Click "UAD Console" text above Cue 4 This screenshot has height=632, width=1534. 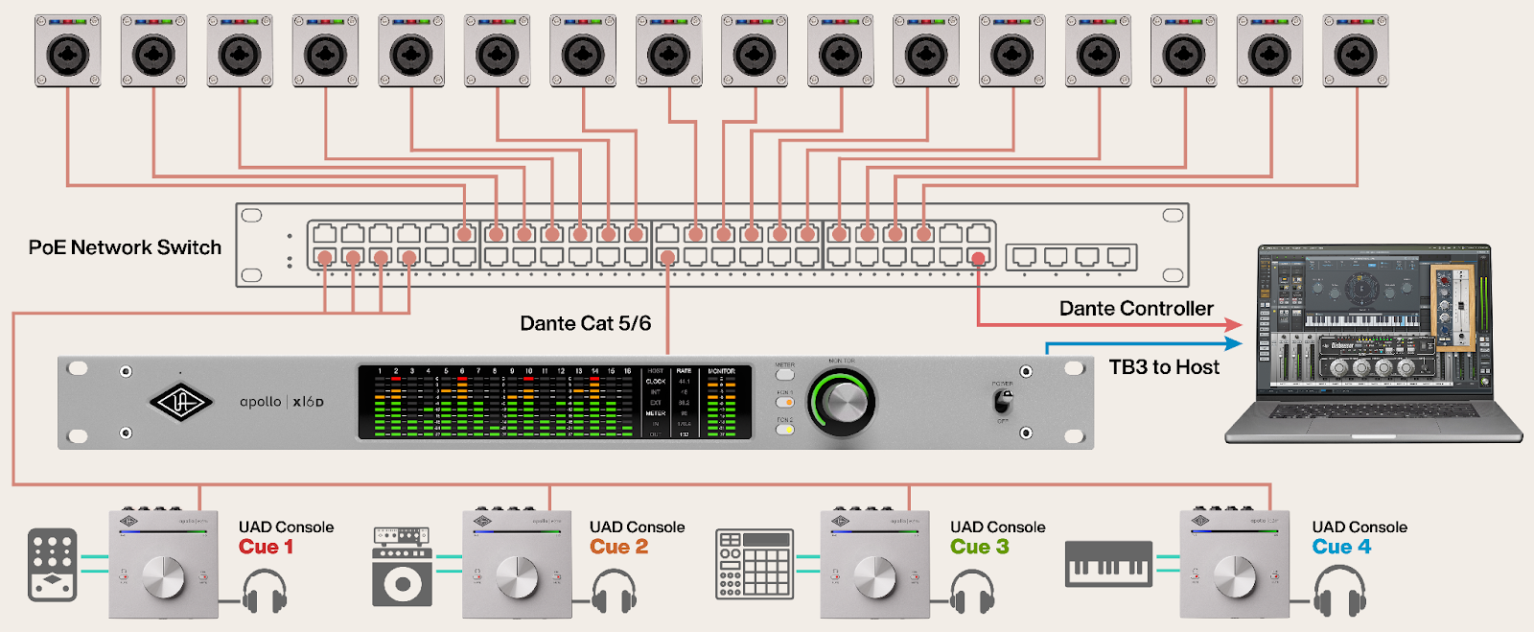1360,527
